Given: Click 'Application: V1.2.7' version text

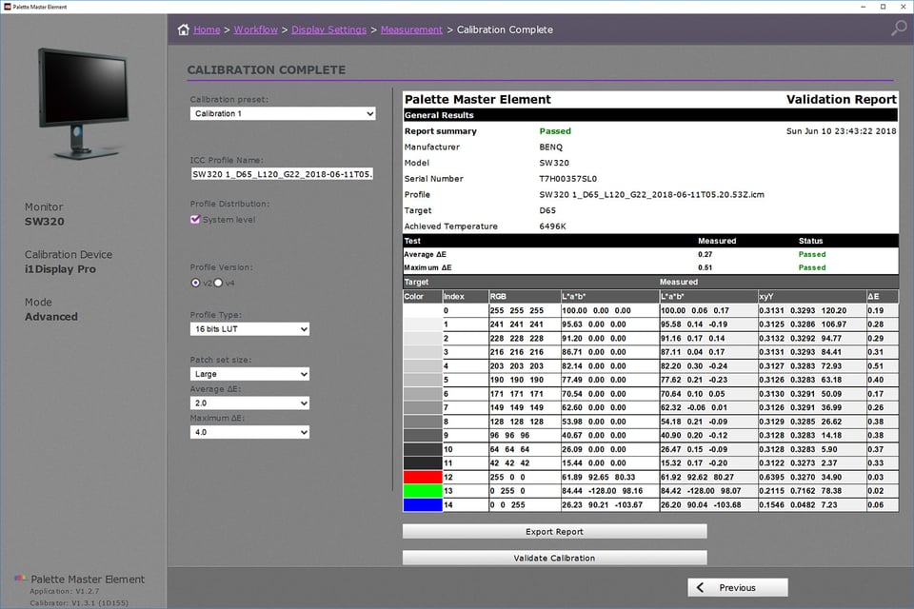Looking at the screenshot, I should (64, 591).
